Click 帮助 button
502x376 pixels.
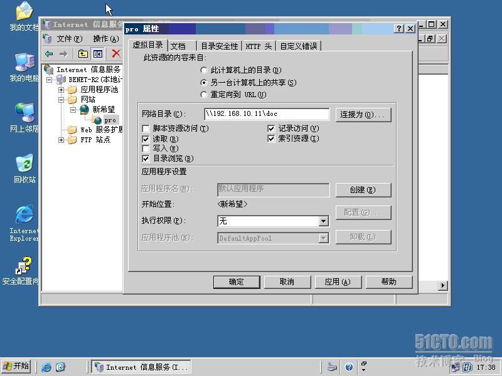[x=388, y=281]
